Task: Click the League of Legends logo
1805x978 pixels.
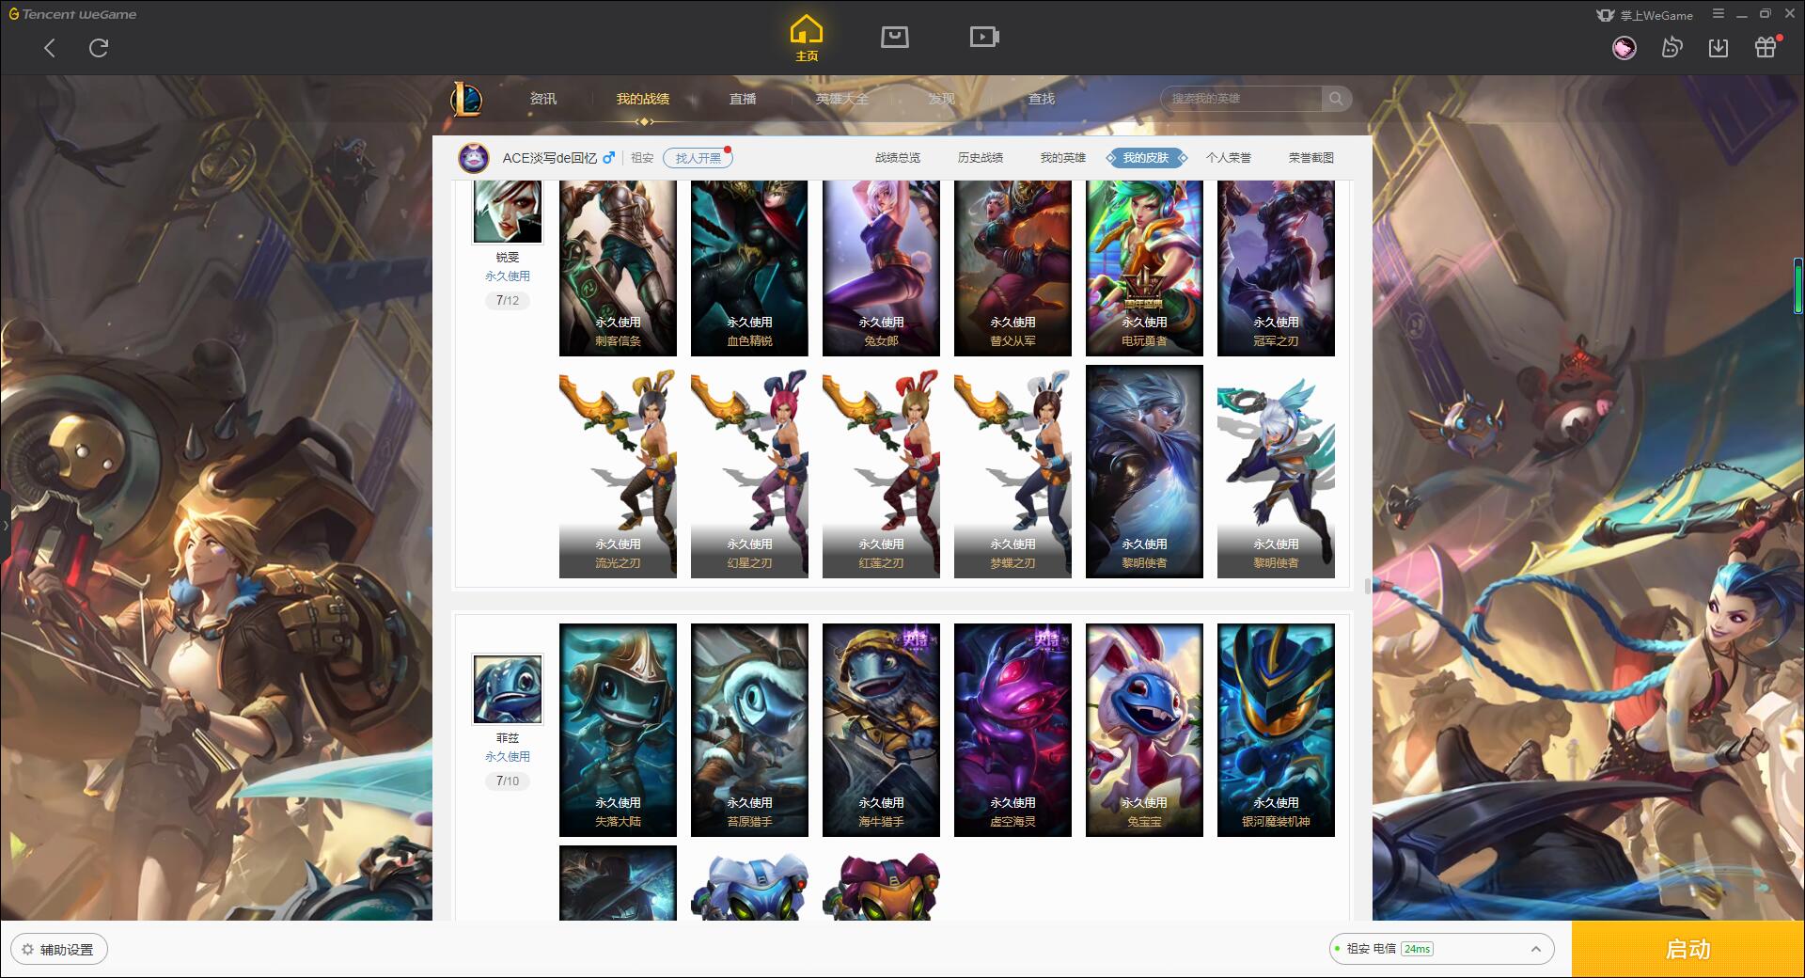Action: [466, 99]
